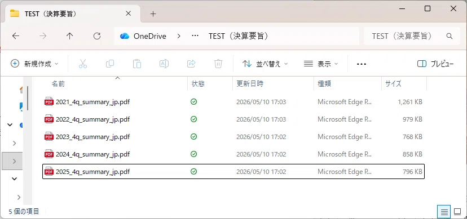Sort by 更新日時 column header
Image resolution: width=467 pixels, height=219 pixels.
click(x=250, y=84)
